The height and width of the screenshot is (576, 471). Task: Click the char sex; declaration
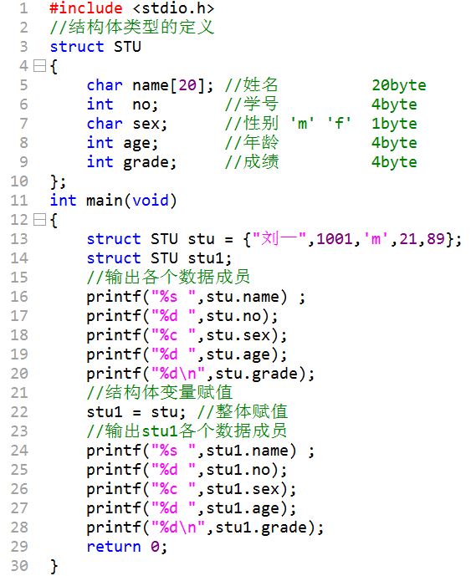click(127, 124)
